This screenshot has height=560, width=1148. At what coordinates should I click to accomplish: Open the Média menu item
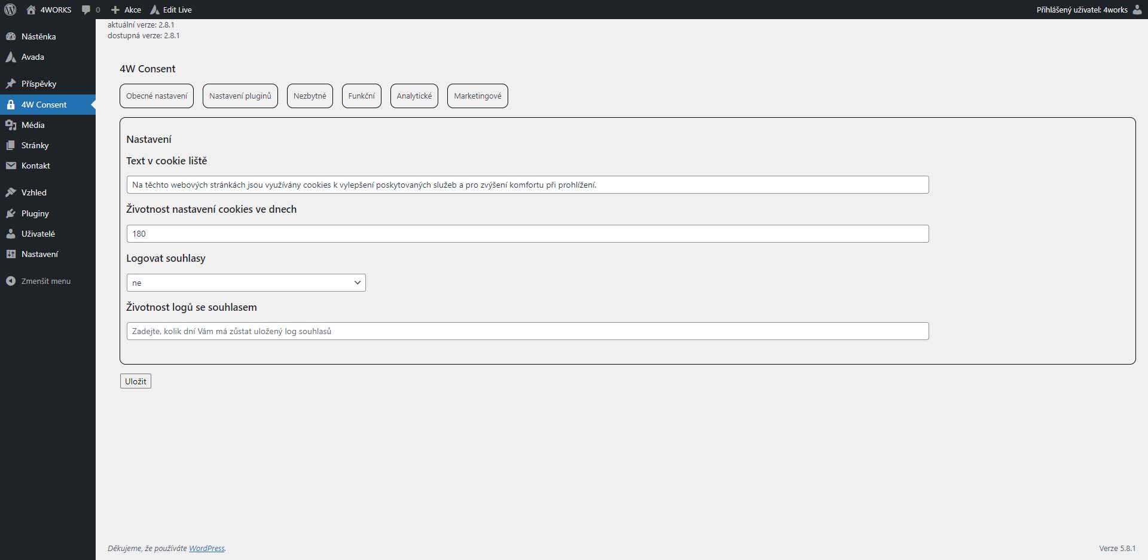48,125
